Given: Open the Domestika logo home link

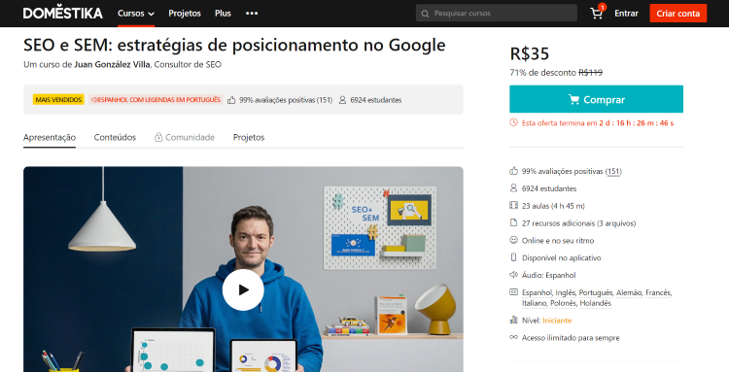Looking at the screenshot, I should [x=63, y=13].
